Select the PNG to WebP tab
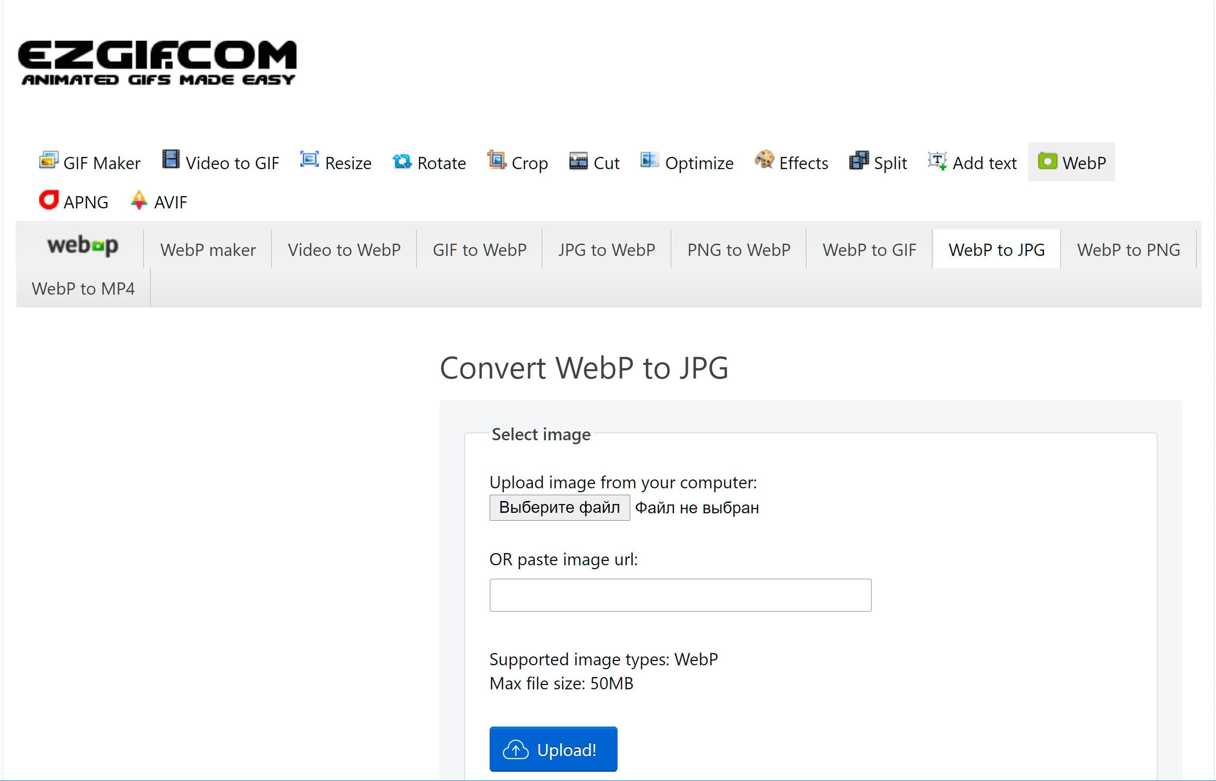 click(x=739, y=249)
